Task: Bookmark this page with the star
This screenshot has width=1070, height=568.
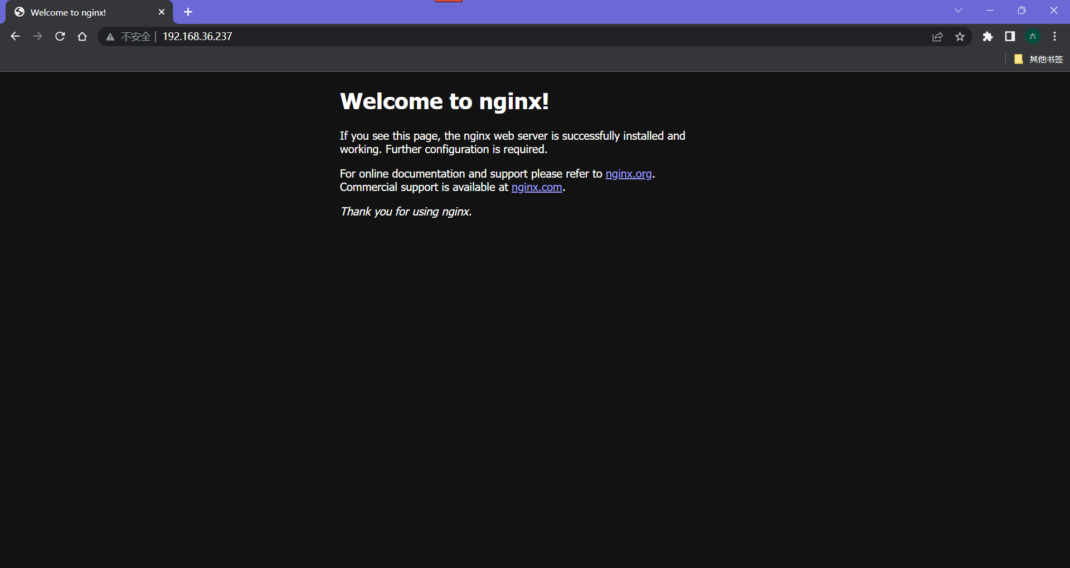Action: [960, 37]
